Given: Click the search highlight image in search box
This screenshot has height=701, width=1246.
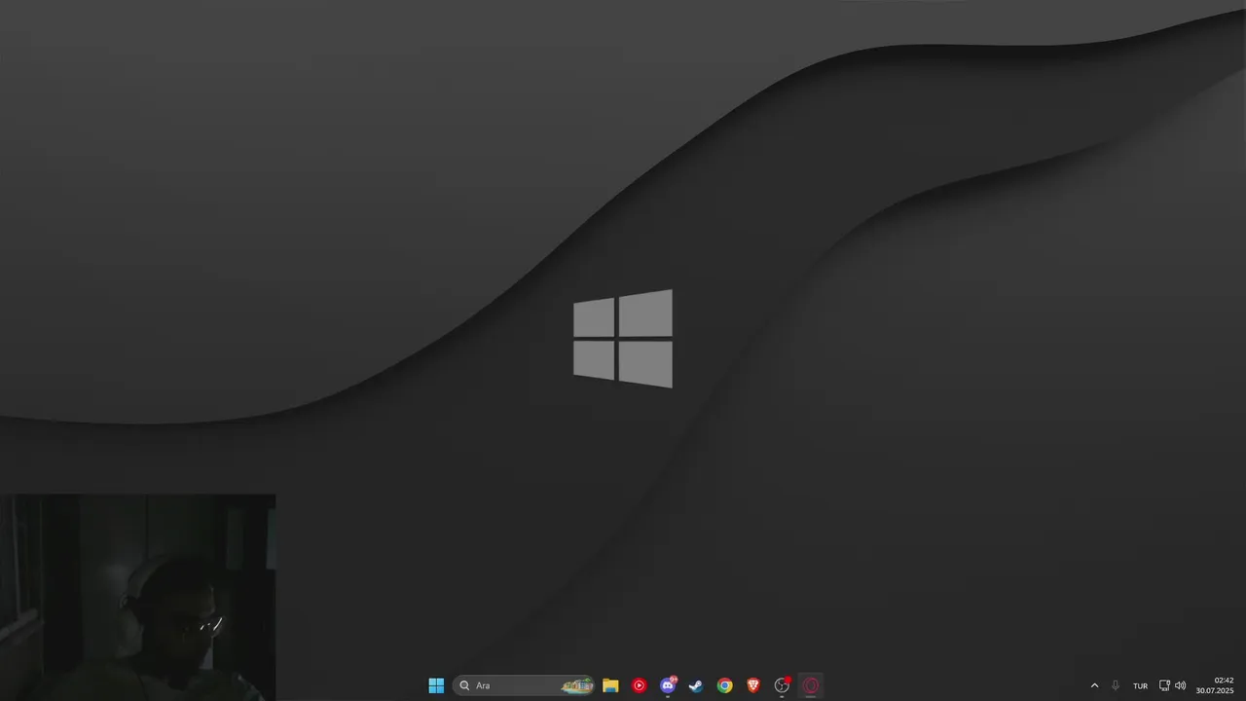Looking at the screenshot, I should (577, 685).
